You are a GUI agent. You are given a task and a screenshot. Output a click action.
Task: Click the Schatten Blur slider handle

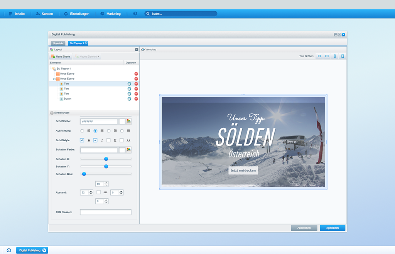click(84, 174)
